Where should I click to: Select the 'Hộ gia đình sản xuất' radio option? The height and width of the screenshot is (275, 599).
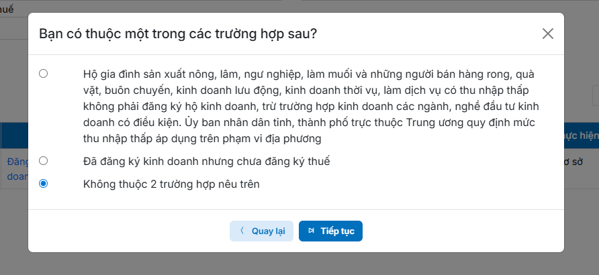click(x=44, y=74)
